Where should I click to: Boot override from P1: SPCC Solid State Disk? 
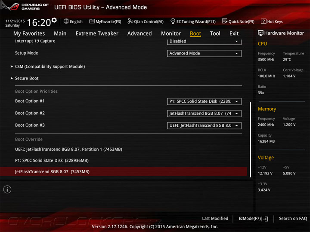click(x=52, y=160)
